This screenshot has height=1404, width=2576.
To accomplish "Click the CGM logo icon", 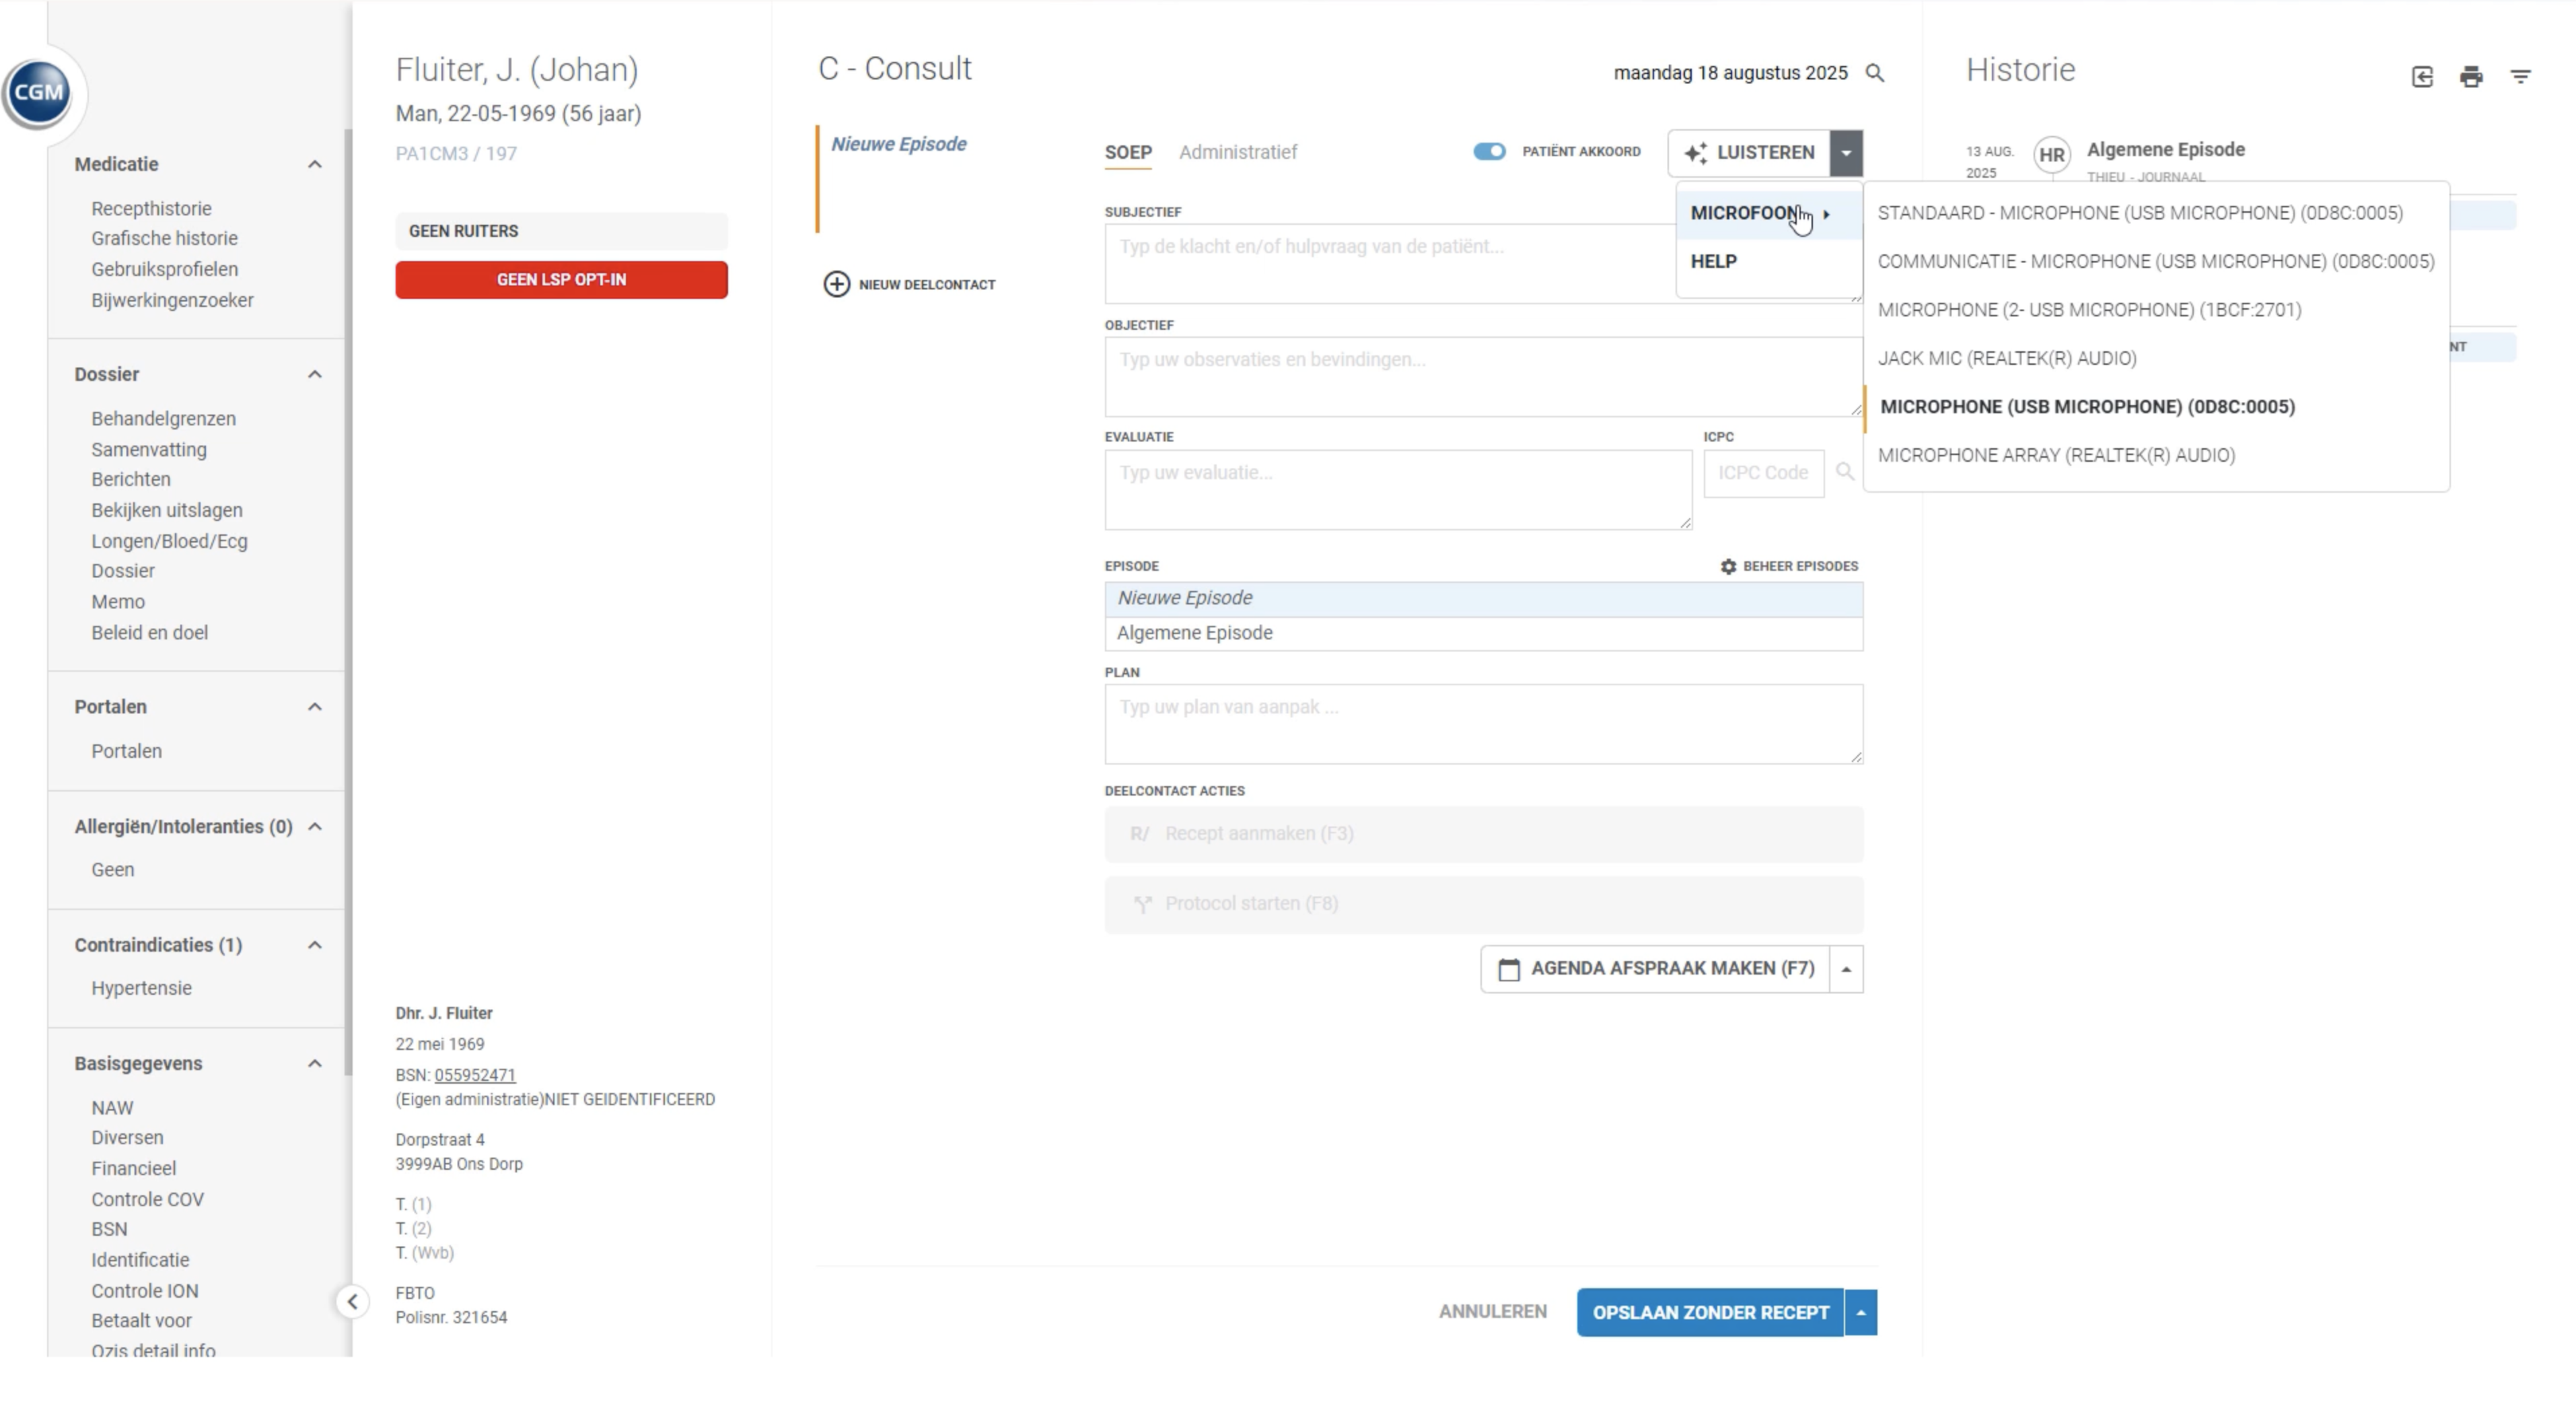I will pos(38,93).
